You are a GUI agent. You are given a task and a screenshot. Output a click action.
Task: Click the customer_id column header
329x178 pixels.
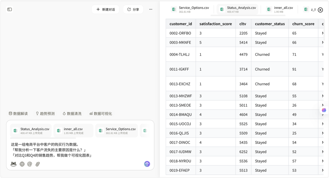coord(181,24)
